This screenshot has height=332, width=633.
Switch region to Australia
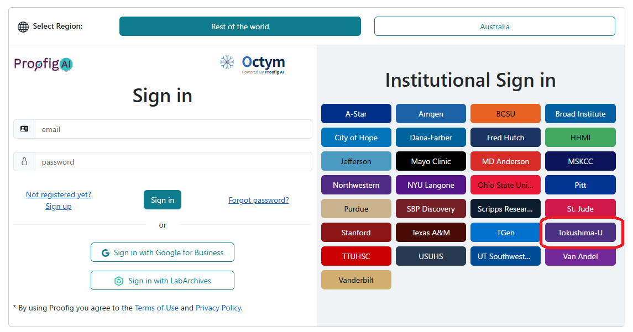pos(495,26)
